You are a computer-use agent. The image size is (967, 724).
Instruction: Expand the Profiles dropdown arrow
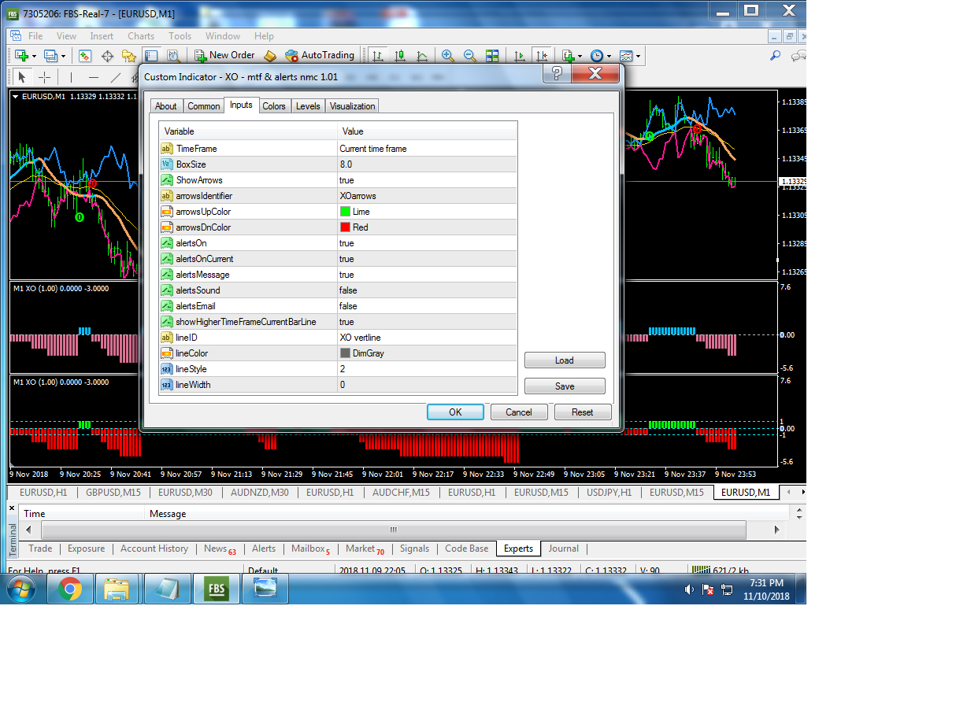63,56
